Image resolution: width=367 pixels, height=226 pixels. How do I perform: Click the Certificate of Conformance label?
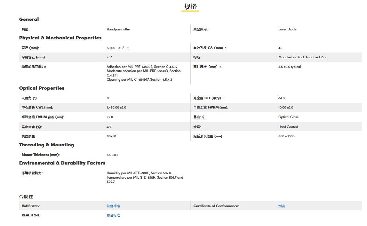click(216, 206)
